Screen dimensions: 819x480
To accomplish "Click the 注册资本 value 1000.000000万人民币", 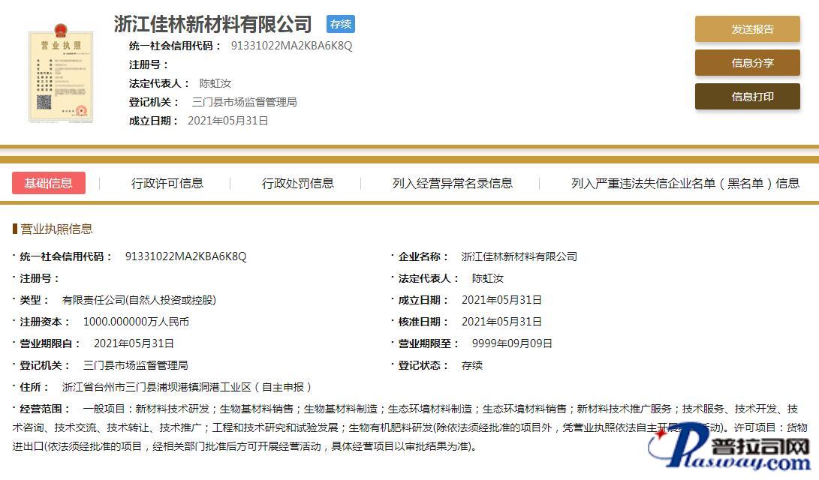I will [x=136, y=322].
